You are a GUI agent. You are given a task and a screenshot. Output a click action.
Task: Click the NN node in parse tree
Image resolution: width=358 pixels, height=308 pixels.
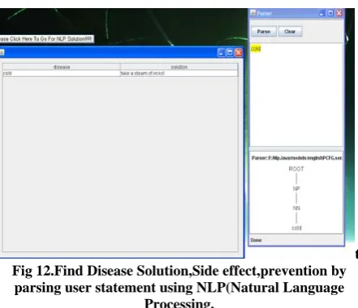(x=296, y=208)
